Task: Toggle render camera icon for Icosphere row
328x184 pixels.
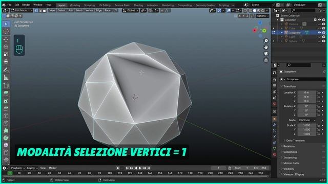Action: point(323,33)
